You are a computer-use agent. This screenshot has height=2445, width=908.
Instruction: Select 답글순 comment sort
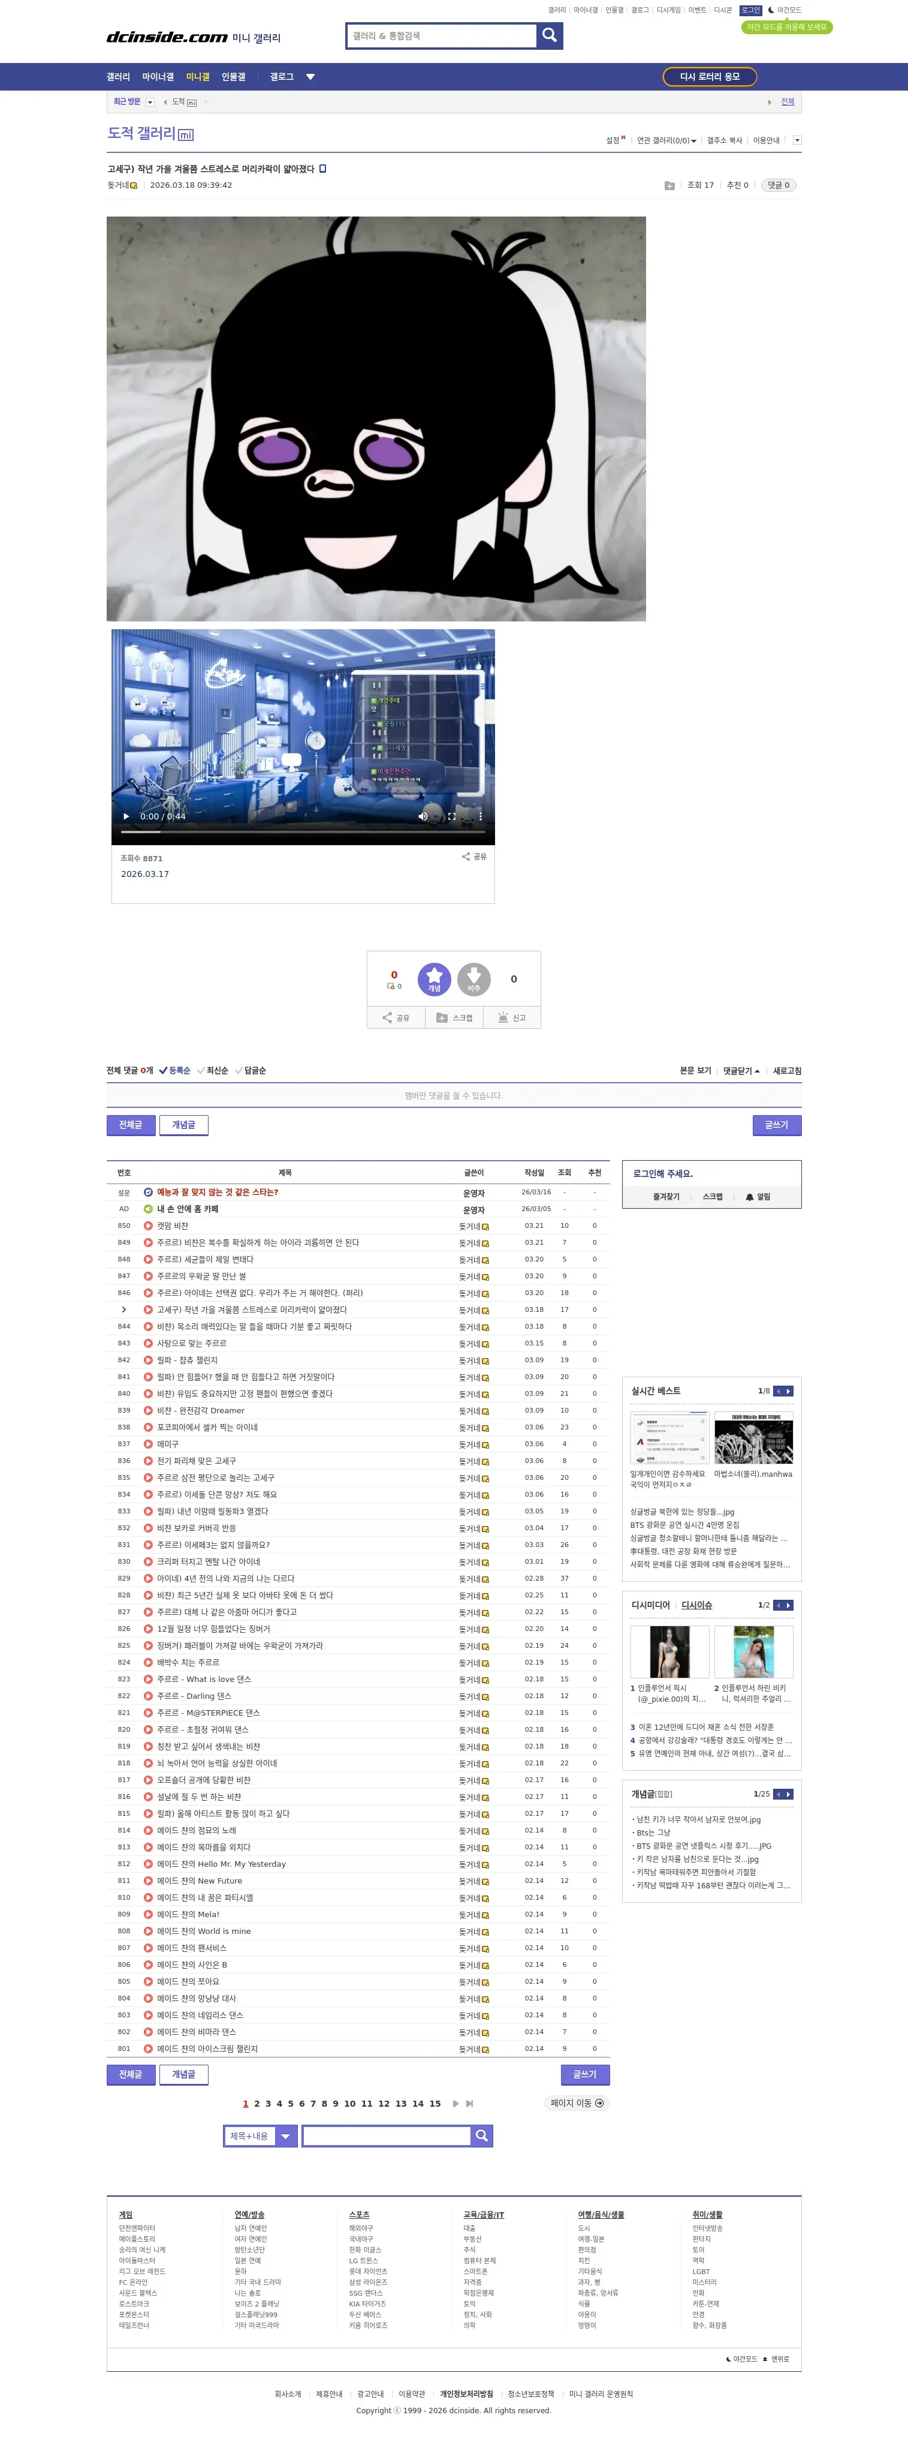(x=251, y=1071)
